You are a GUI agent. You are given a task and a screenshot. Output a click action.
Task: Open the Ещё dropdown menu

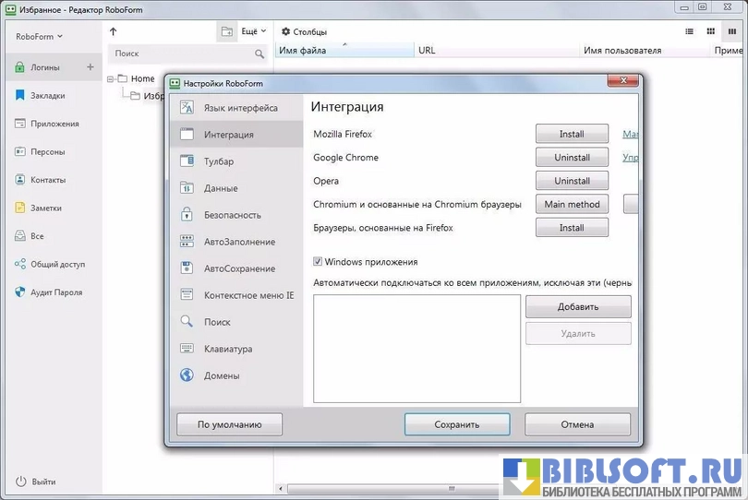pos(254,31)
